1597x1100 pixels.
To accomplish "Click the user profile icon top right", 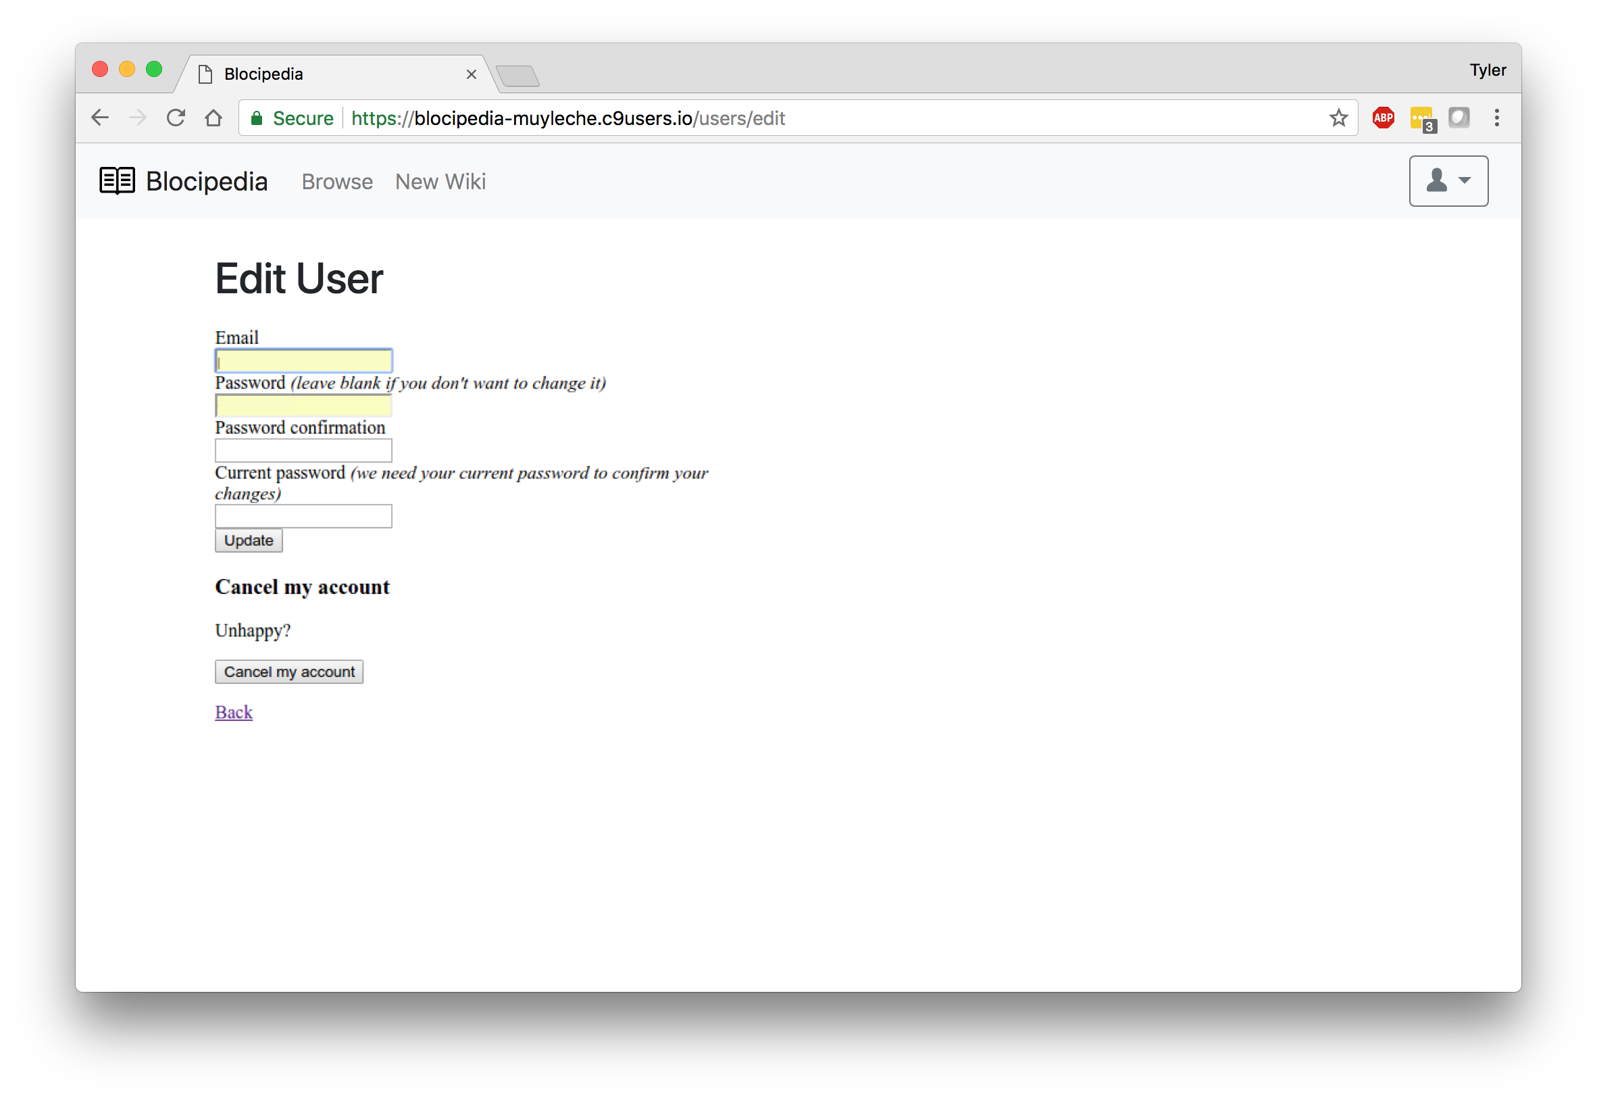I will coord(1446,181).
